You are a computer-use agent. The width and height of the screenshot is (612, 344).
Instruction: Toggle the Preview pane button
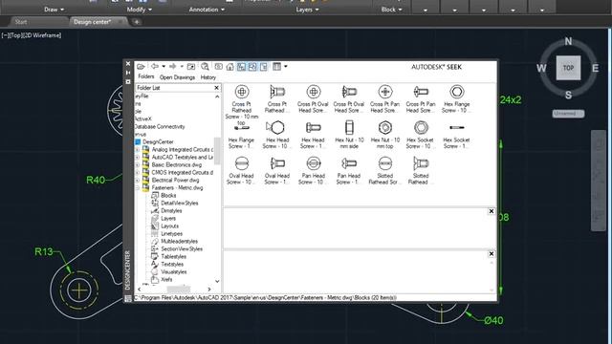tap(252, 67)
